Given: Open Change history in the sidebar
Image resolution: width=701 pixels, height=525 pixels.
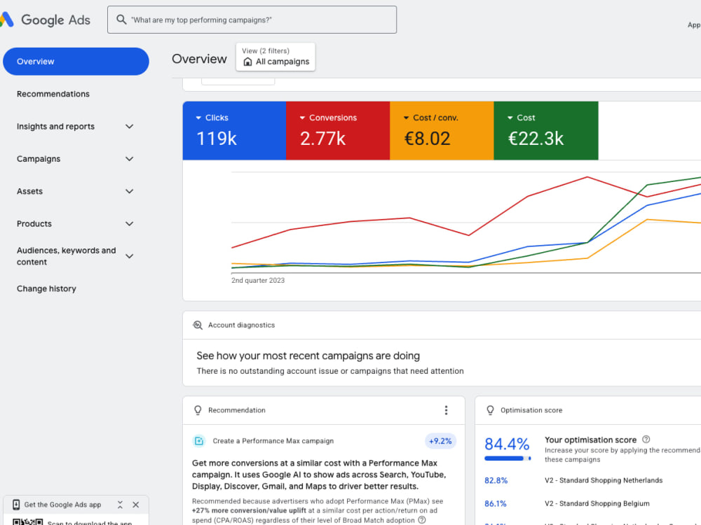Looking at the screenshot, I should pos(46,288).
